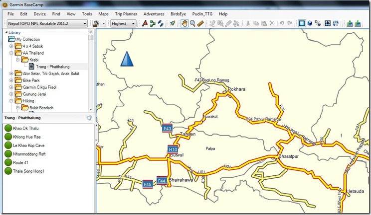Click the library scrollbar up arrow
Image resolution: width=371 pixels, height=215 pixels.
91,32
